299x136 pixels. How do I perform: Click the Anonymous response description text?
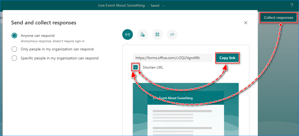[52, 41]
